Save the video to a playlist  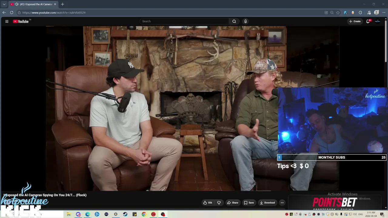(x=249, y=203)
